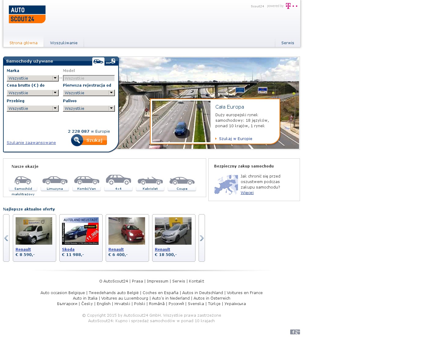Select the car vehicle type icon
435x342 pixels.
98,61
